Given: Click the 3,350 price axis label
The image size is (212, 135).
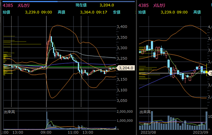Looking at the screenshot, I should tap(122, 37).
